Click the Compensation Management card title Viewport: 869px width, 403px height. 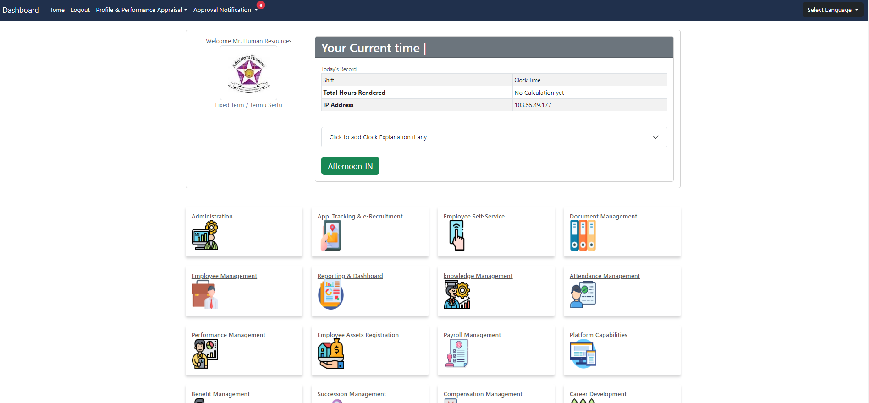click(x=483, y=394)
